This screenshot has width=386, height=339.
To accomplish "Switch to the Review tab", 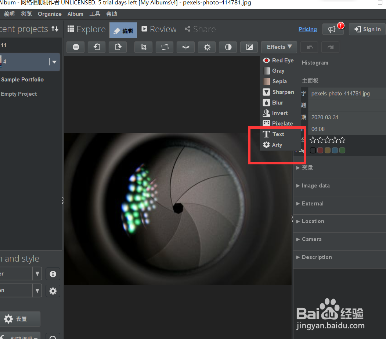I will [159, 29].
